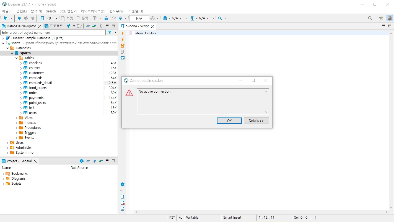
Task: Open the SQL 편집기 menu
Action: [x=68, y=11]
